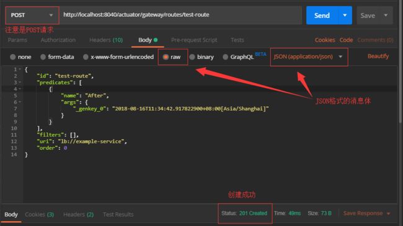Collapse the args object at line 6
The height and width of the screenshot is (226, 403).
click(20, 102)
